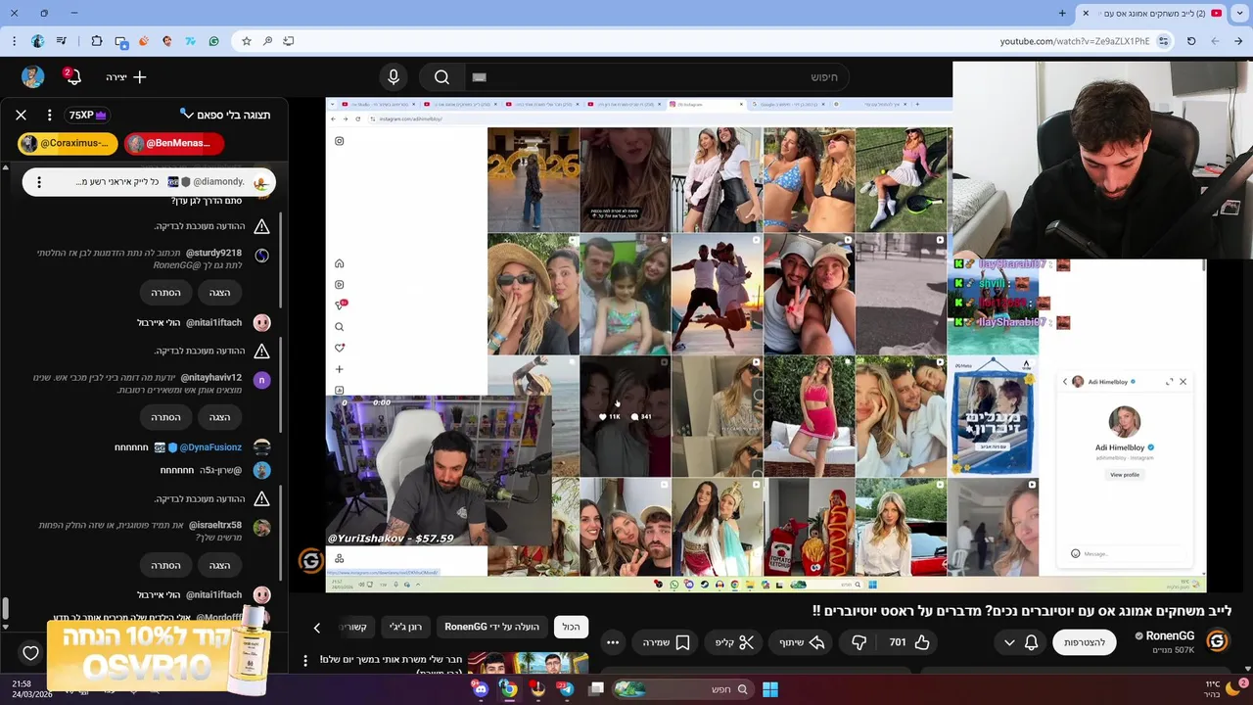
Task: Open a new browser tab
Action: [x=1062, y=13]
